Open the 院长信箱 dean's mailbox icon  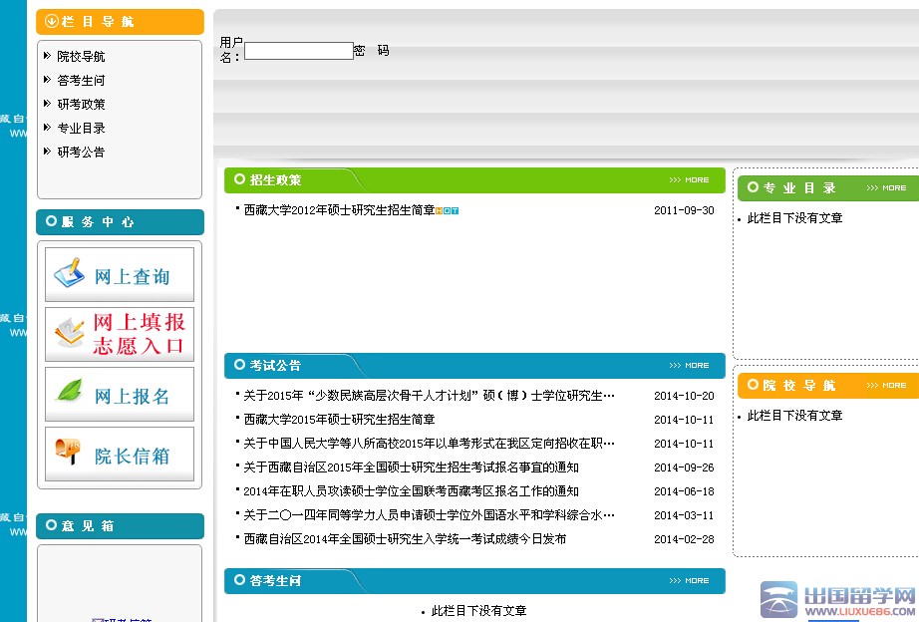coord(68,452)
